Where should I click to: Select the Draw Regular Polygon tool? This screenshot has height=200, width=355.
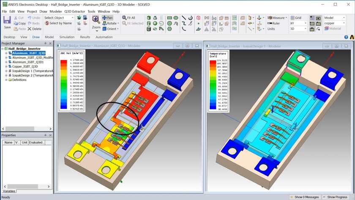(169, 29)
